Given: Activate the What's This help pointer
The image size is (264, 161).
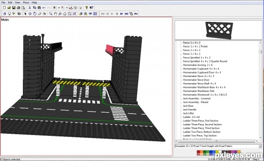Looking at the screenshot, I should pyautogui.click(x=91, y=7).
